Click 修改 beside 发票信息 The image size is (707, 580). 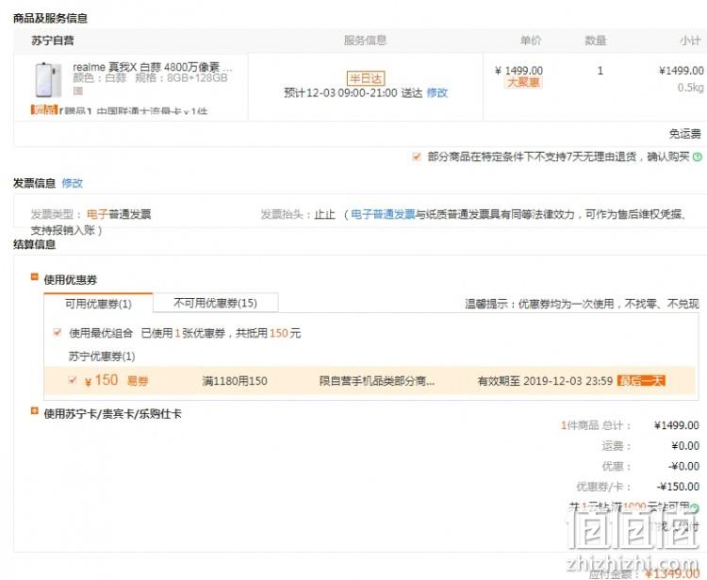[73, 183]
